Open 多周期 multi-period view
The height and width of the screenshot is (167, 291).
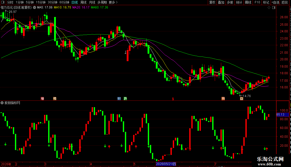pyautogui.click(x=102, y=2)
